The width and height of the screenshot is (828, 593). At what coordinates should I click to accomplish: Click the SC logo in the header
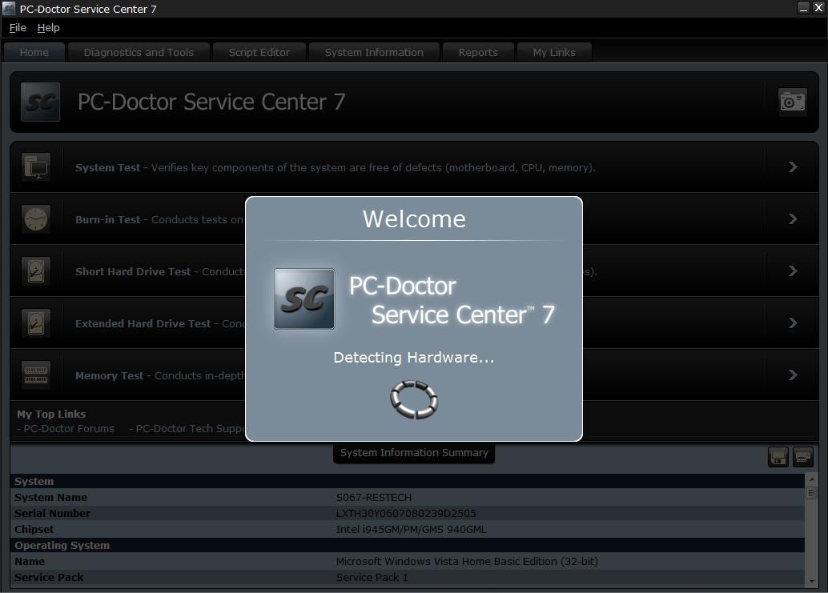coord(40,102)
